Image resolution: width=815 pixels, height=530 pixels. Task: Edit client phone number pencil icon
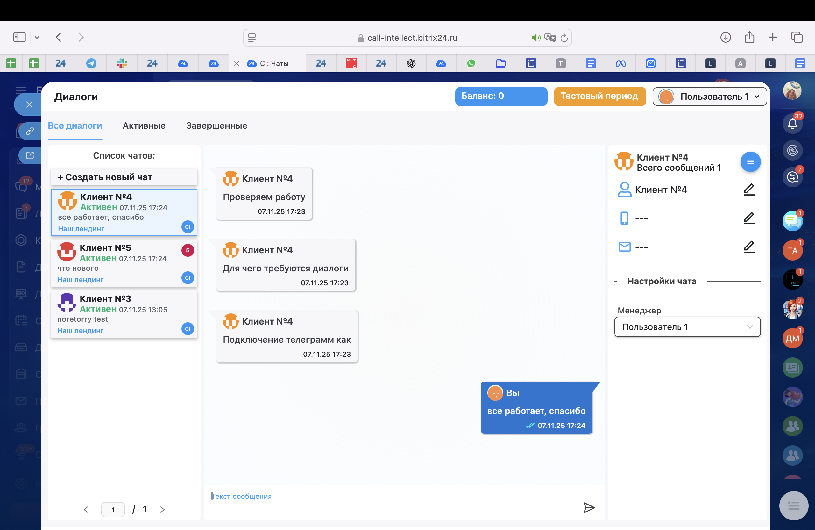click(x=749, y=218)
